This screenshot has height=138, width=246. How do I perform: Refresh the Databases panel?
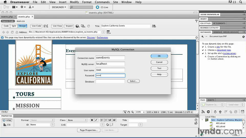coord(243,37)
